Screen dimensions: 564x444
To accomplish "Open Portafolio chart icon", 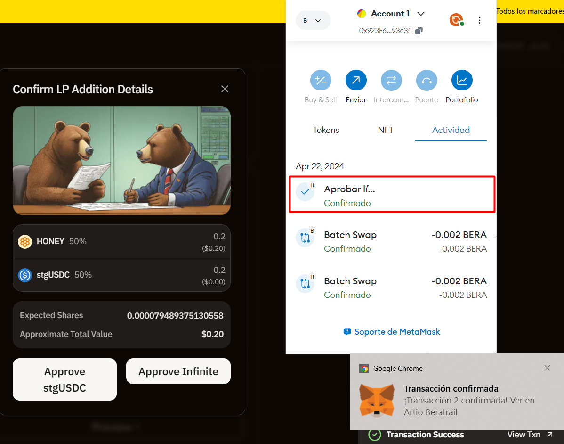I will click(x=462, y=80).
